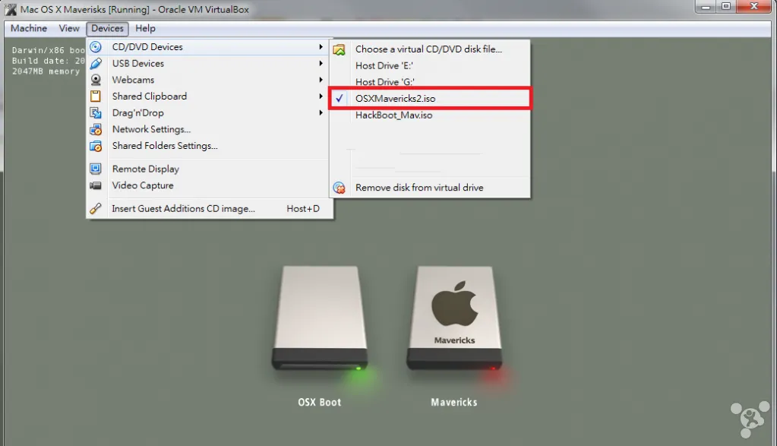This screenshot has width=777, height=446.
Task: Click the Shared Clipboard icon
Action: click(96, 96)
